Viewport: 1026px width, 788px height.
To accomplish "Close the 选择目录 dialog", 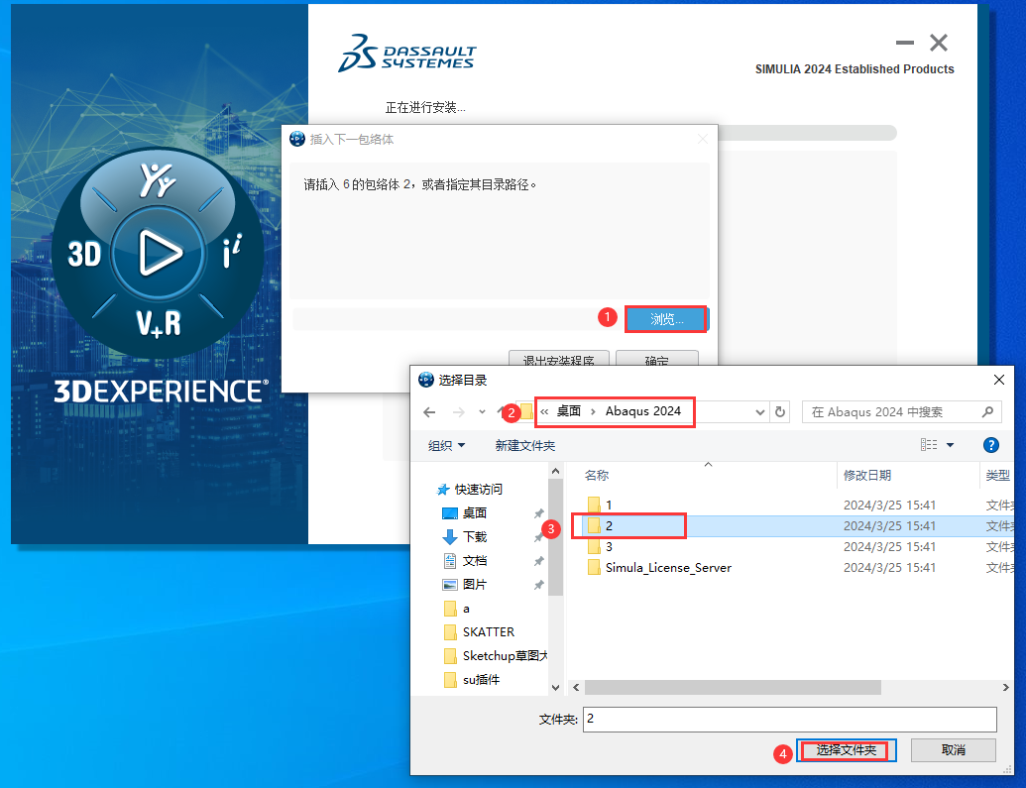I will [x=998, y=380].
